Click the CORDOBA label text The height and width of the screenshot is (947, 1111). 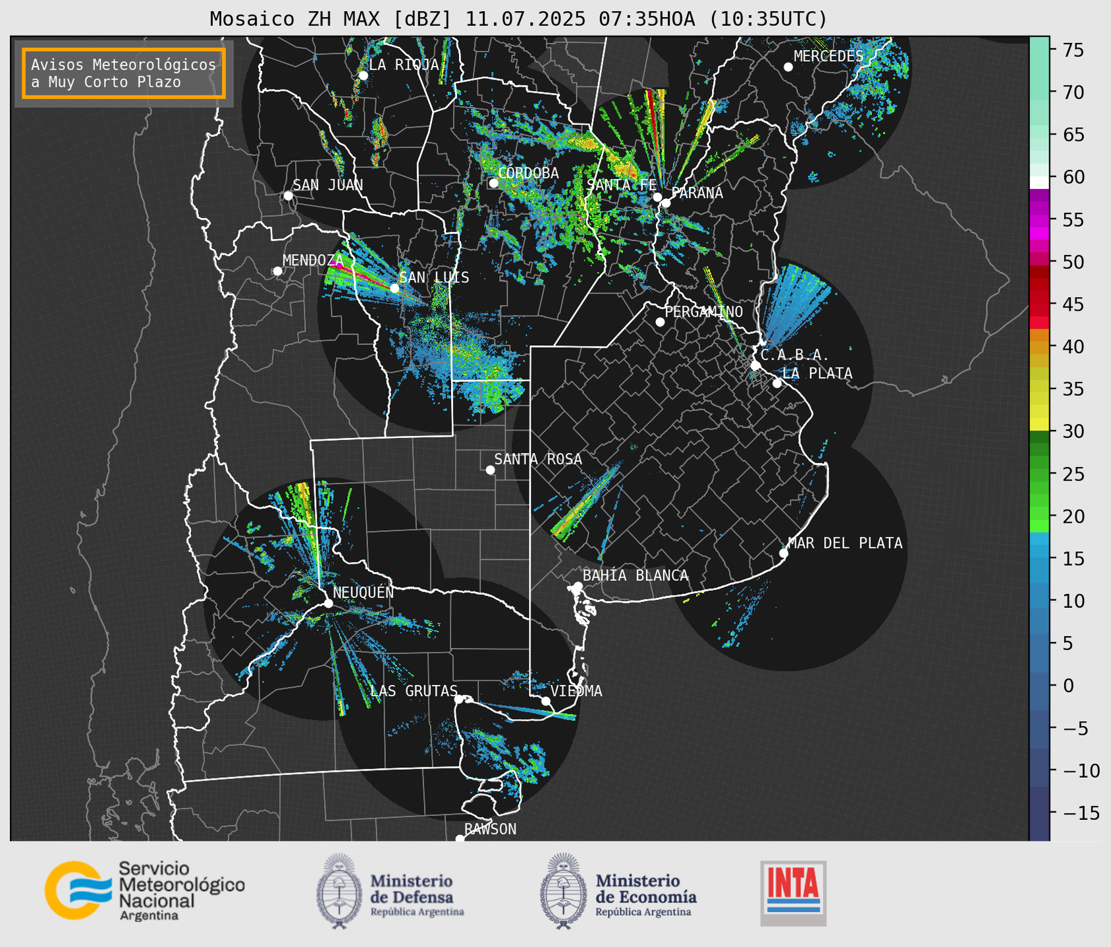[x=528, y=173]
